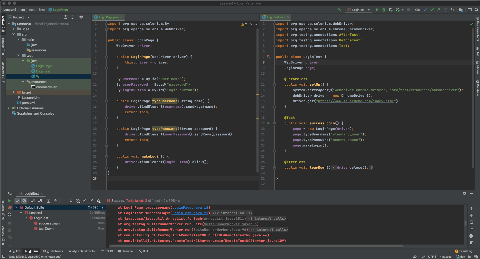The height and width of the screenshot is (259, 480).
Task: Start debugging with the green bug icon
Action: [384, 10]
